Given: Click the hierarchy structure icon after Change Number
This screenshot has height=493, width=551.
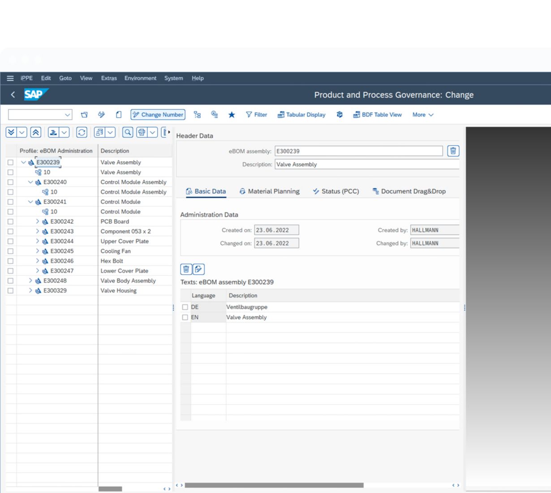Looking at the screenshot, I should (x=197, y=115).
